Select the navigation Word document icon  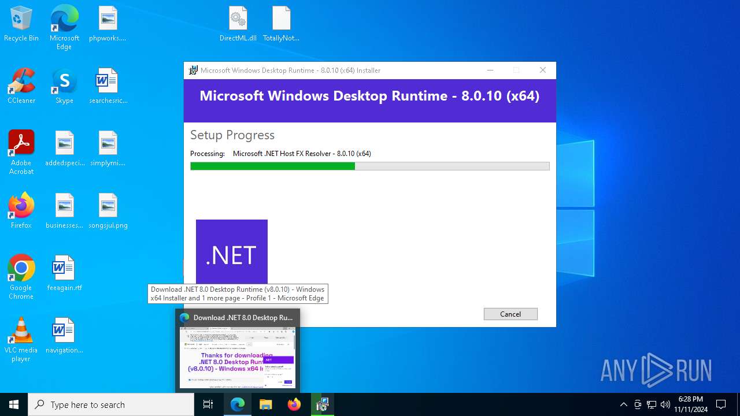coord(64,336)
